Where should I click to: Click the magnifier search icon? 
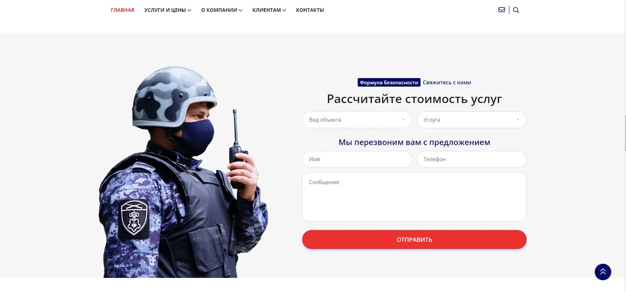(516, 10)
